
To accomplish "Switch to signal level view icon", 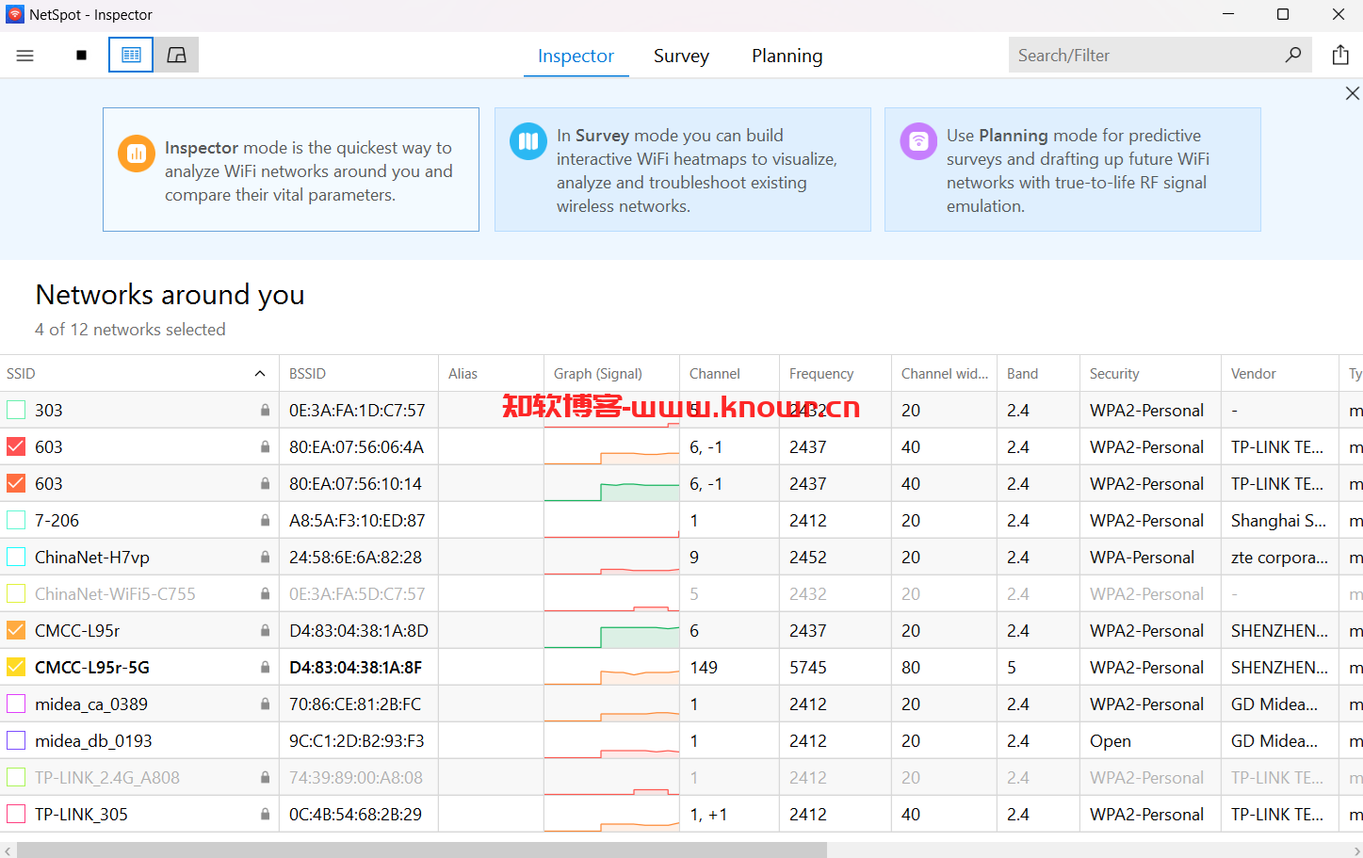I will click(x=176, y=56).
